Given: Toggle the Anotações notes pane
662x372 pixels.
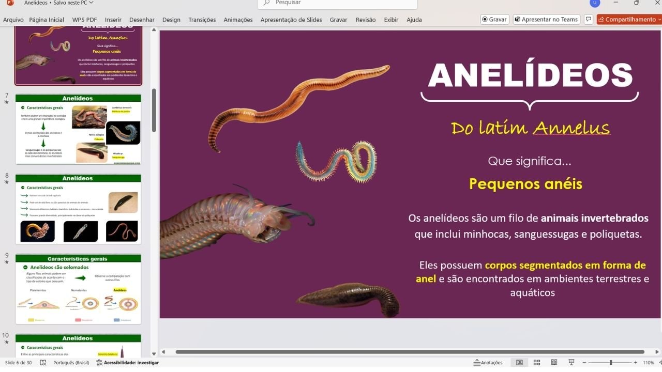Looking at the screenshot, I should tap(488, 363).
